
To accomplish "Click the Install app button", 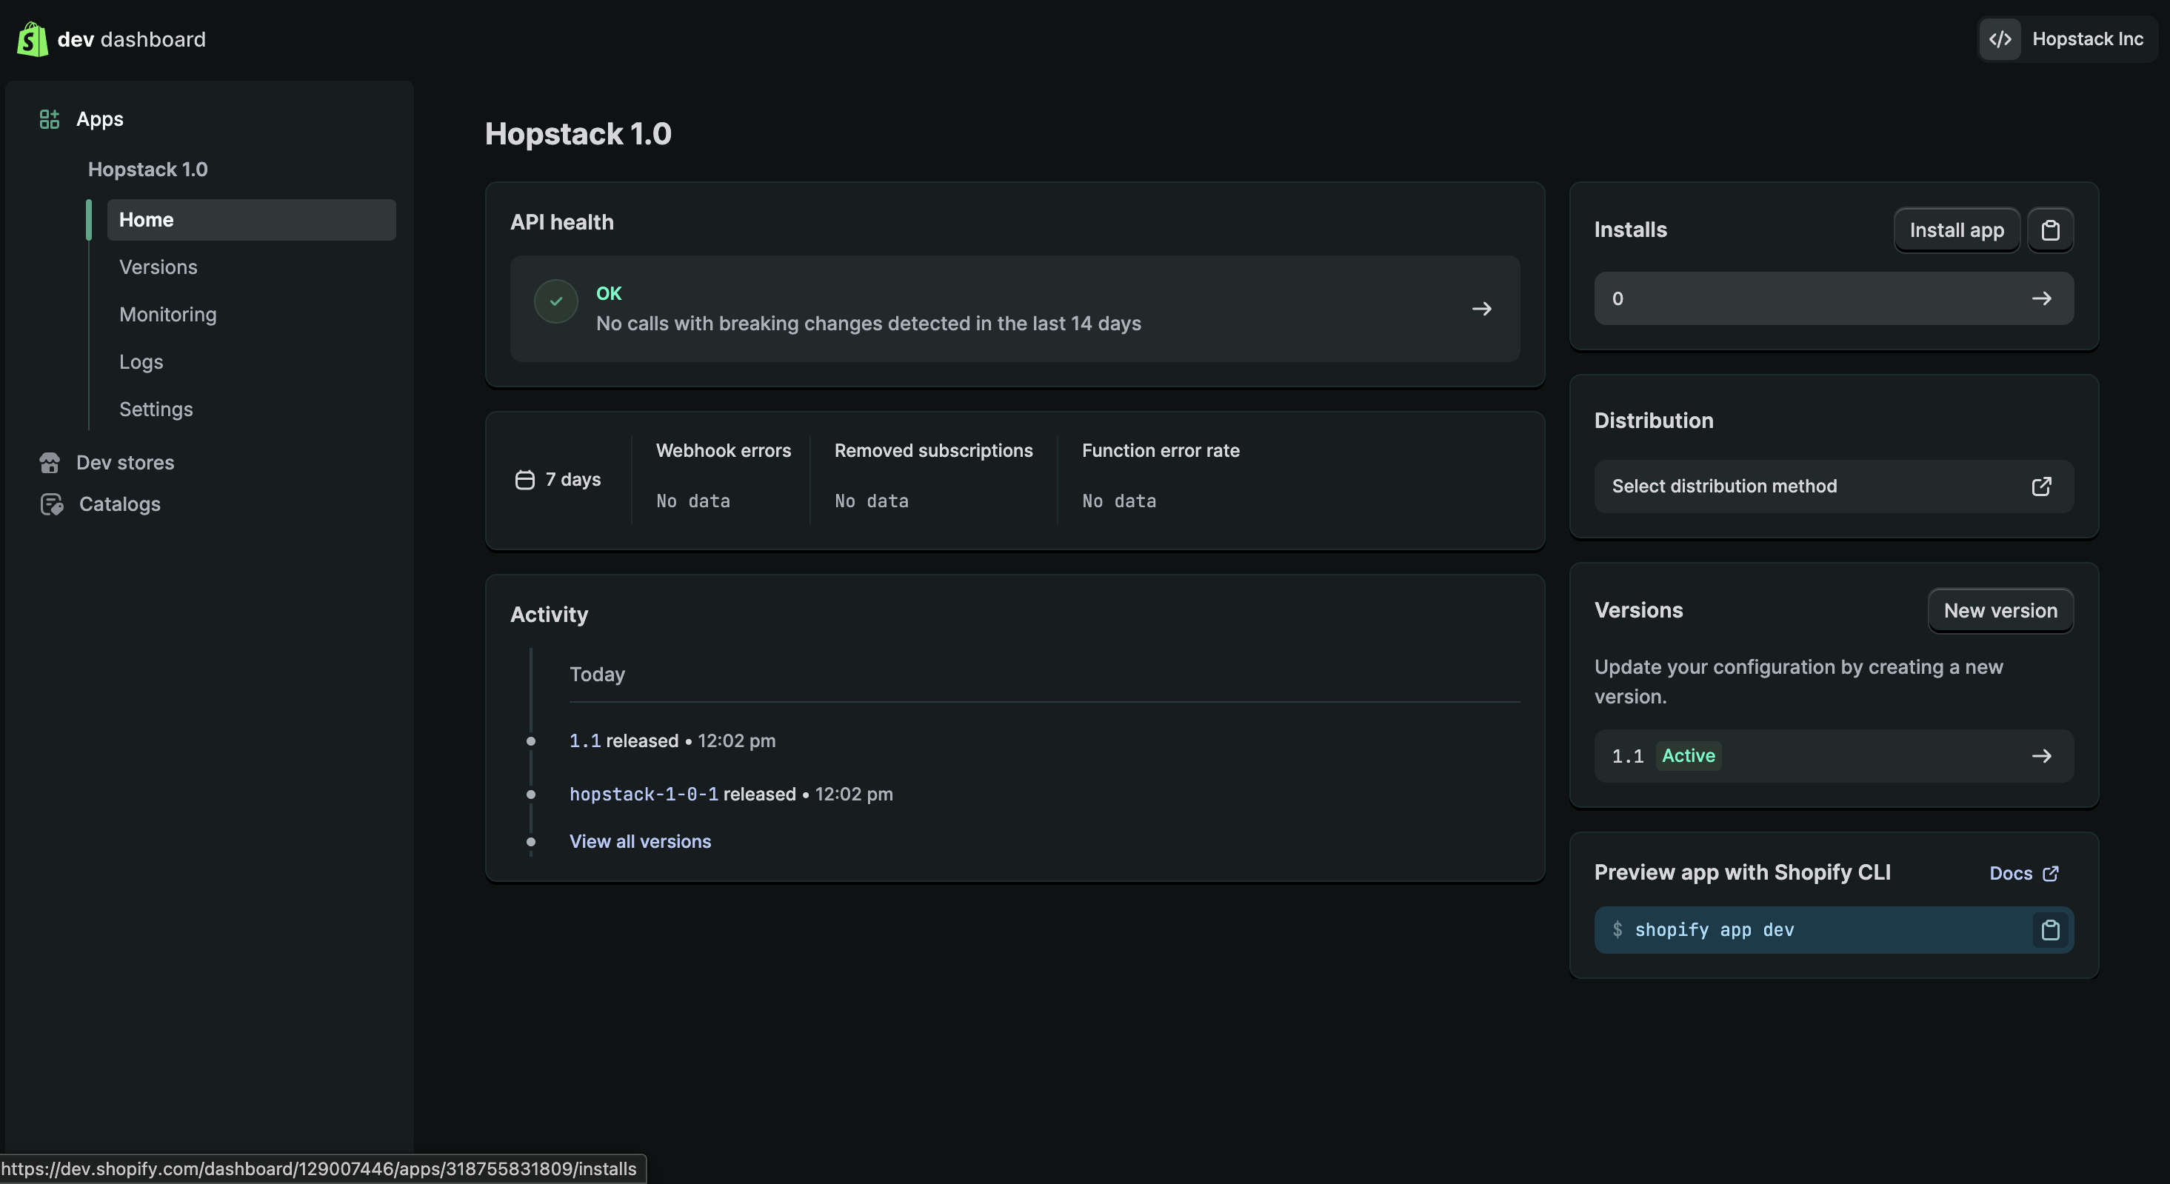I will 1956,230.
